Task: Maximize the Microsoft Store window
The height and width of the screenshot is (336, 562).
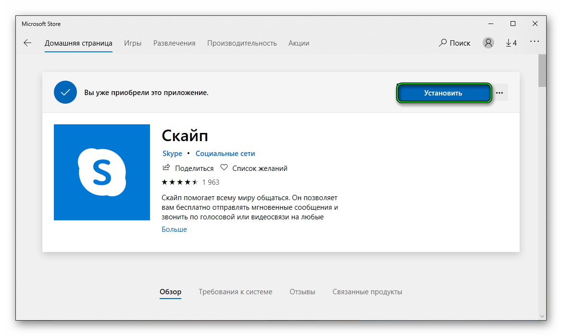Action: pyautogui.click(x=513, y=24)
